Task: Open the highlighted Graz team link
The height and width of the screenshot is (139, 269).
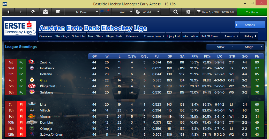Action: click(43, 80)
